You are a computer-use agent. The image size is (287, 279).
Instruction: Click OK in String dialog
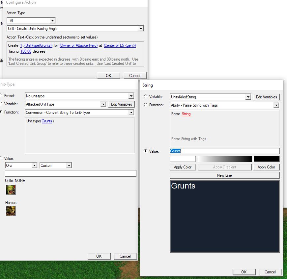click(x=244, y=272)
